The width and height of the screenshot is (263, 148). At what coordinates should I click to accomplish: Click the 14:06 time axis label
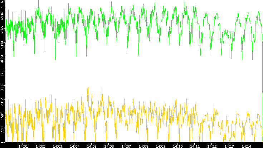click(x=109, y=146)
